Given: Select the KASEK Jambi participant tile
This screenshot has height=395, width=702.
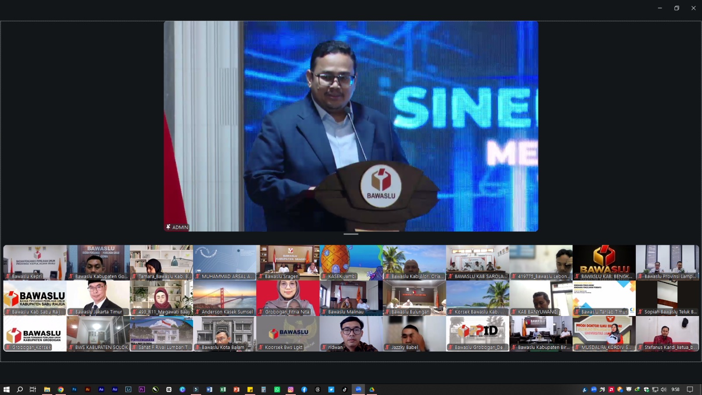Looking at the screenshot, I should click(351, 262).
